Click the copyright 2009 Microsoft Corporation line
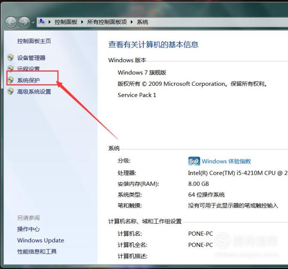This screenshot has height=269, width=288. [193, 84]
